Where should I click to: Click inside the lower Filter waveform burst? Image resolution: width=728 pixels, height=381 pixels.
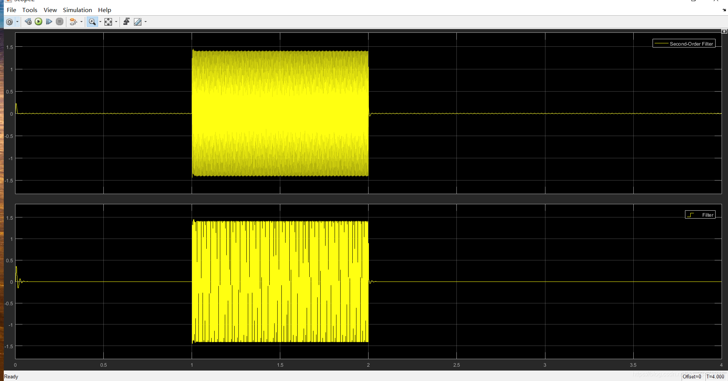(x=280, y=282)
